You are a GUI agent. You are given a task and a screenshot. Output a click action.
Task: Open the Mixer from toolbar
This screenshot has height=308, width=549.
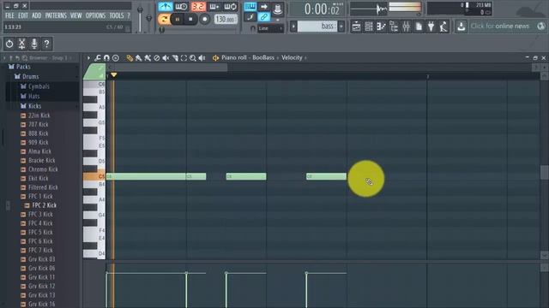click(406, 27)
